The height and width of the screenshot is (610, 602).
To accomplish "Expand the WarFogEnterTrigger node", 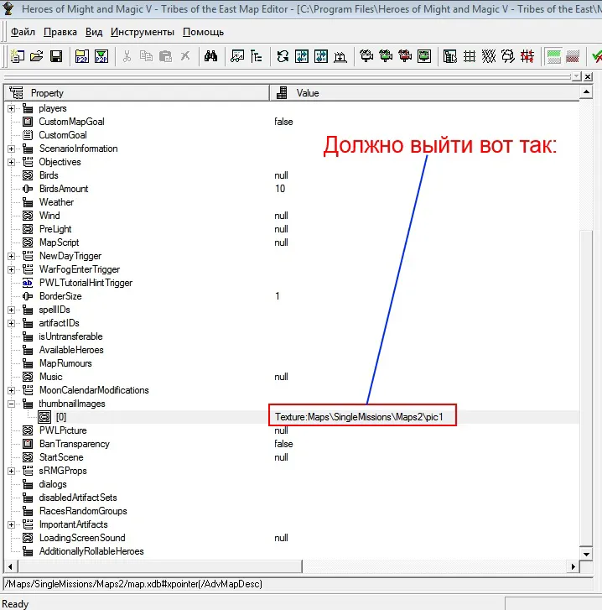I will click(11, 269).
